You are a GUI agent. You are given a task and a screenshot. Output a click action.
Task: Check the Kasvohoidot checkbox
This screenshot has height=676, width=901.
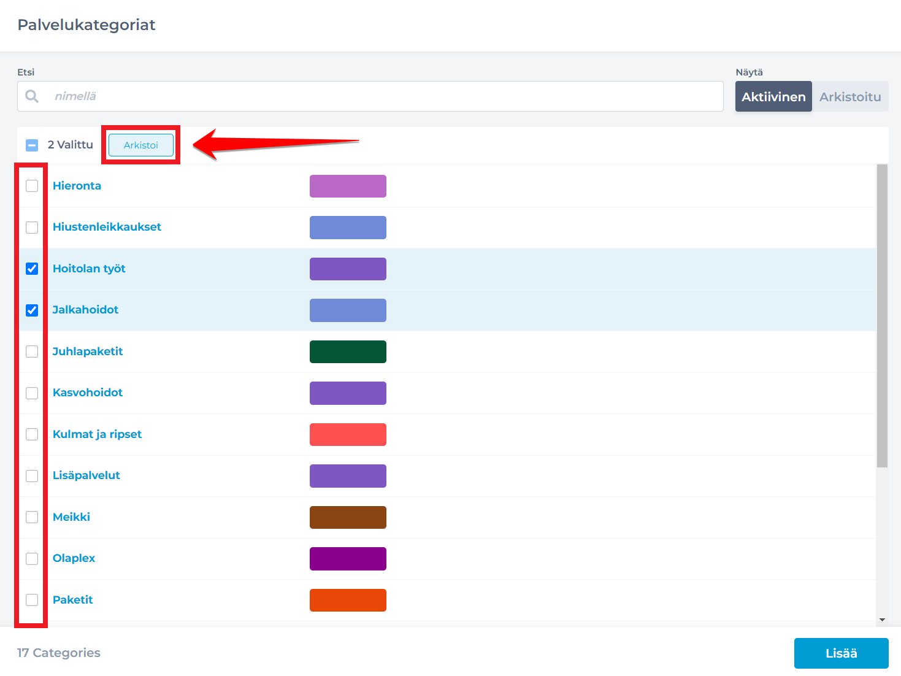32,393
